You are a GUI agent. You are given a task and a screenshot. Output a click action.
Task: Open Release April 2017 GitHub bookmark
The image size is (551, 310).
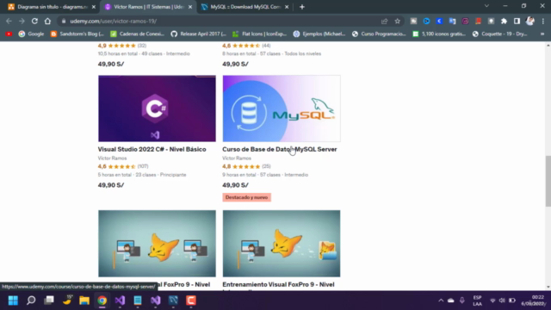pos(199,34)
